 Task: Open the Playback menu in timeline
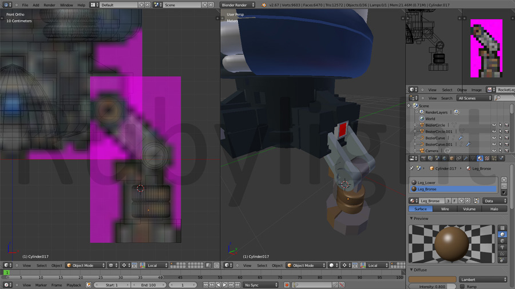point(74,284)
